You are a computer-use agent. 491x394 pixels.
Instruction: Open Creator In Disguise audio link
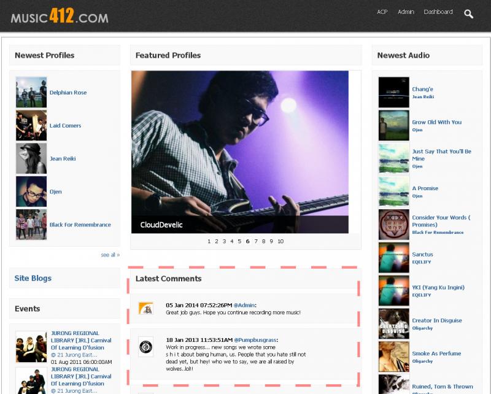point(437,320)
